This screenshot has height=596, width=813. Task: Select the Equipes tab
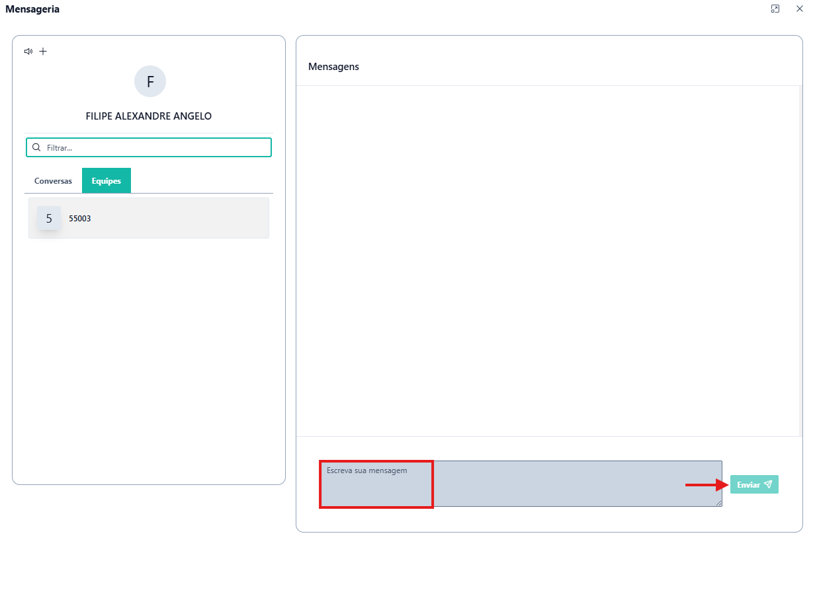point(107,181)
